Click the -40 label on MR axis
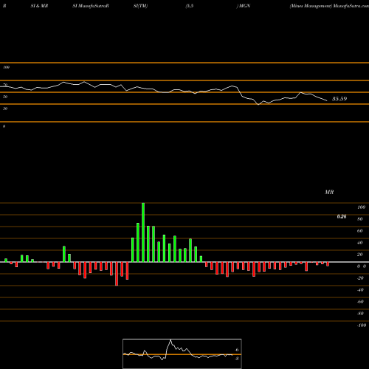This screenshot has height=369, width=369. point(360,290)
